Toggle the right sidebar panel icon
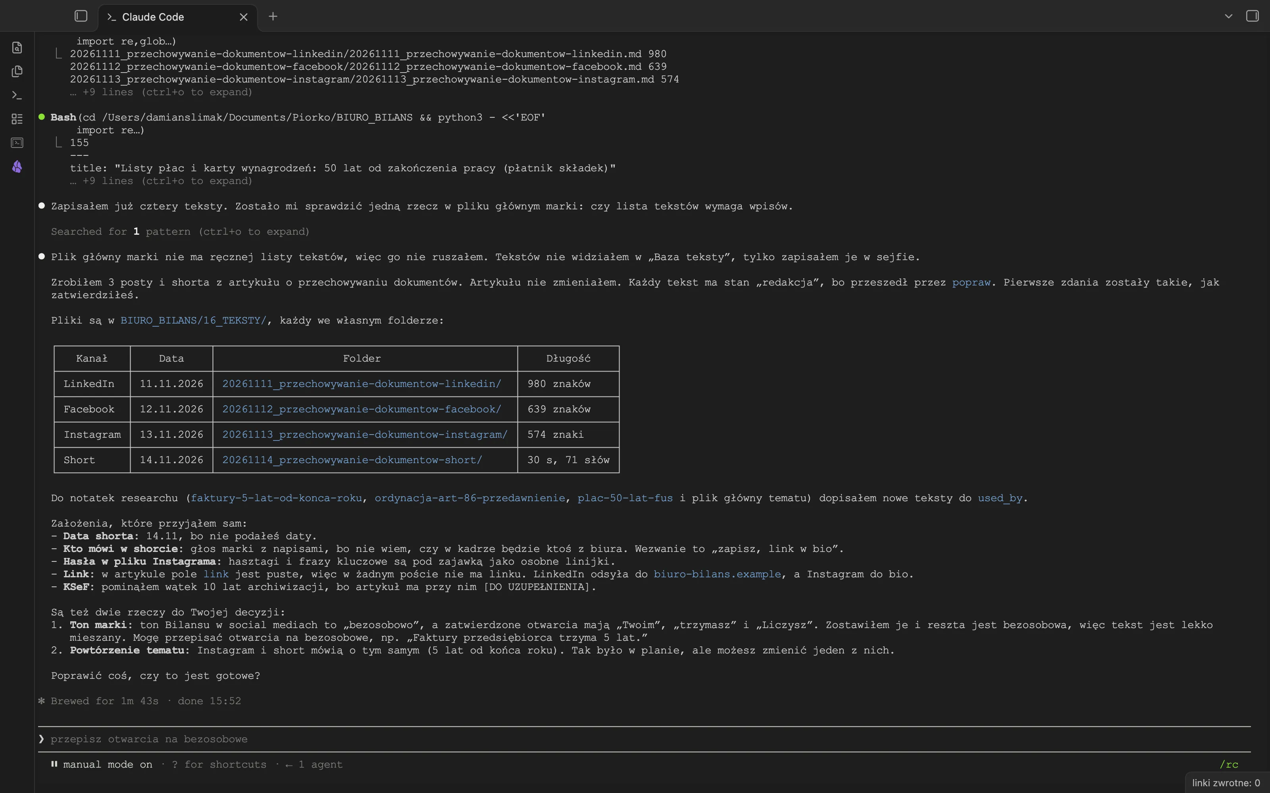This screenshot has height=793, width=1270. (1252, 16)
